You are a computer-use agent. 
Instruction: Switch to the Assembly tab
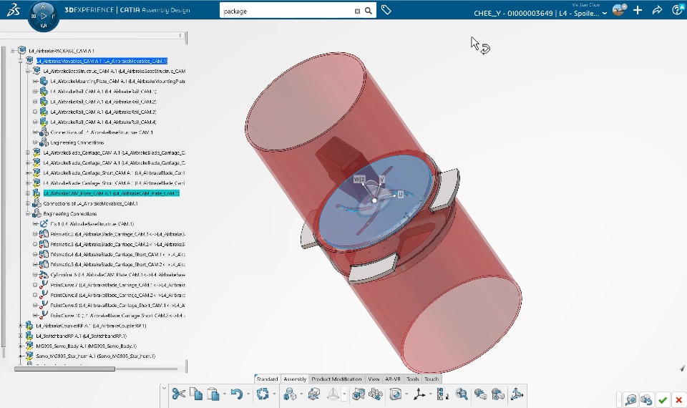295,379
